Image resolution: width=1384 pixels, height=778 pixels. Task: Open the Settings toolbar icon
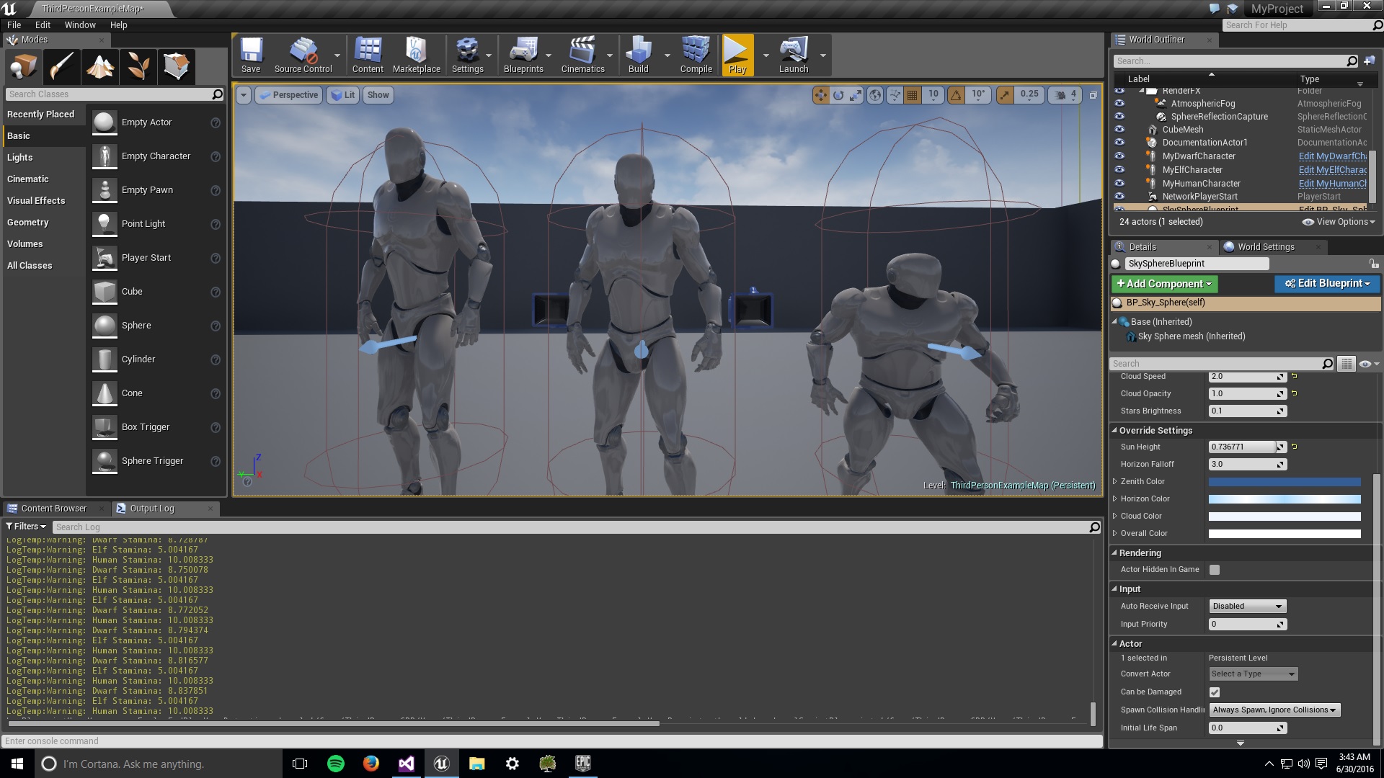(467, 55)
